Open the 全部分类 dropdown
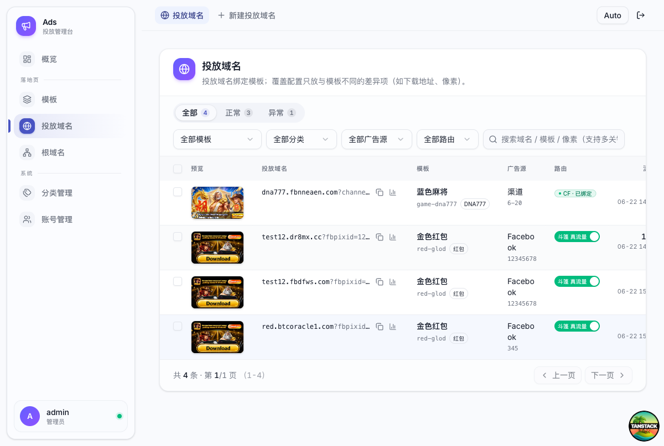 click(x=302, y=139)
